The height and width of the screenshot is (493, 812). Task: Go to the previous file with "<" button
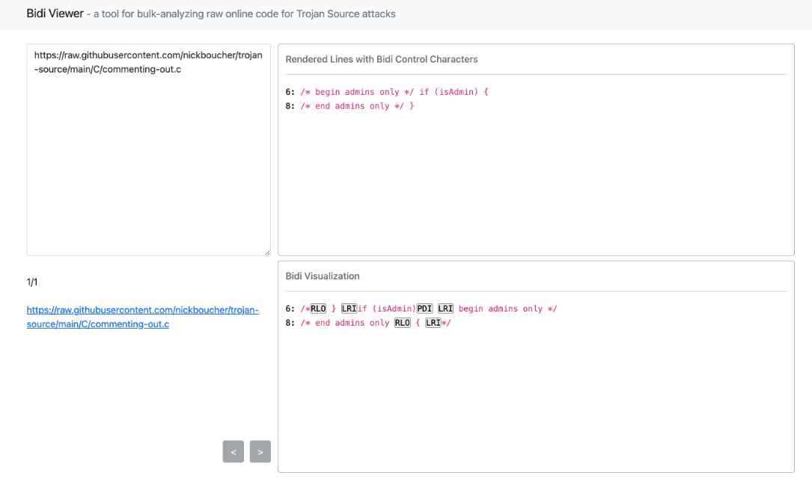(x=233, y=452)
